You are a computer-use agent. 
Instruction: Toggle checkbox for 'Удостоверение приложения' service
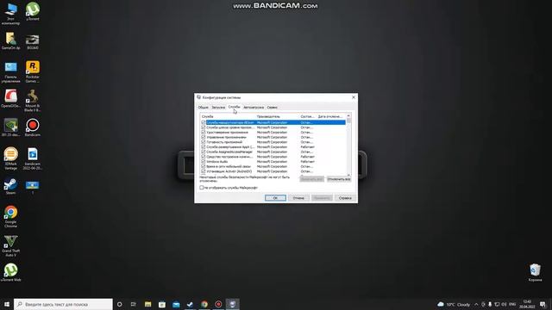(204, 132)
